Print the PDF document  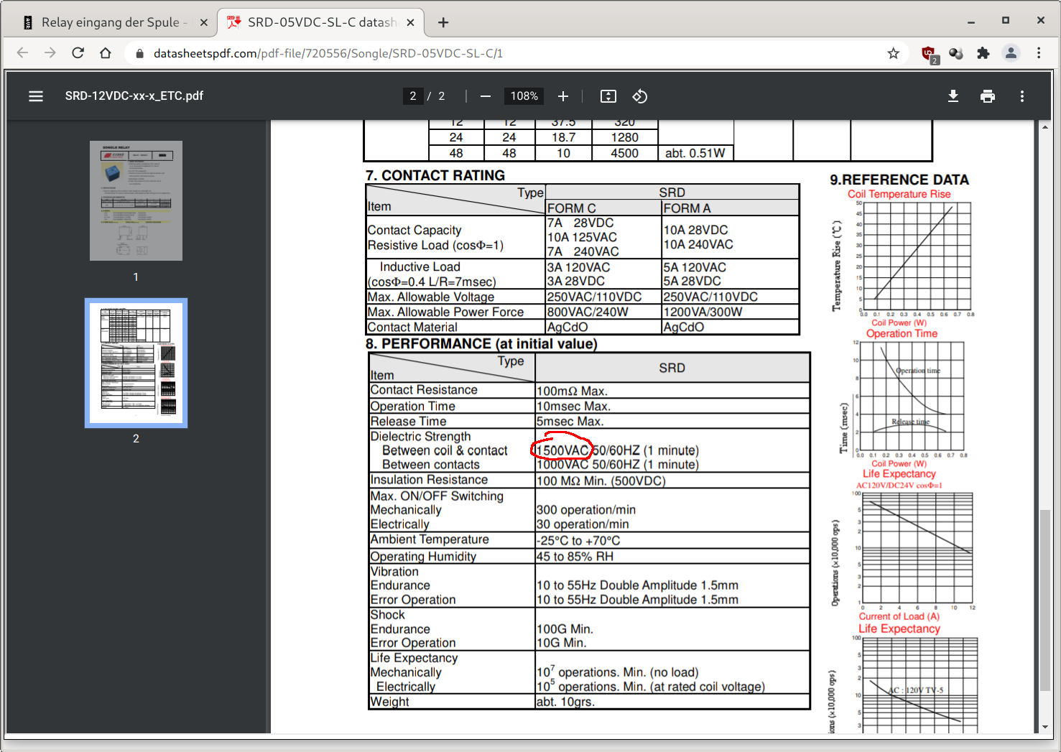tap(988, 96)
